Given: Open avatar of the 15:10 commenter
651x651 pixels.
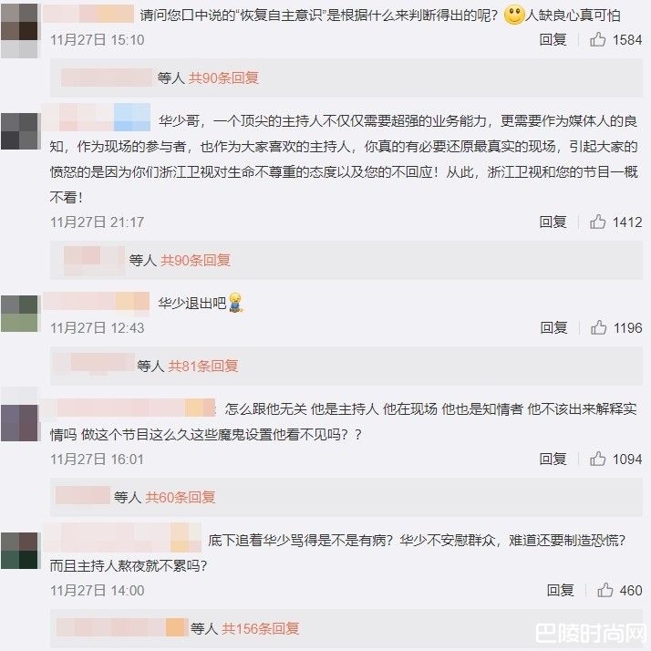Looking at the screenshot, I should point(19,31).
